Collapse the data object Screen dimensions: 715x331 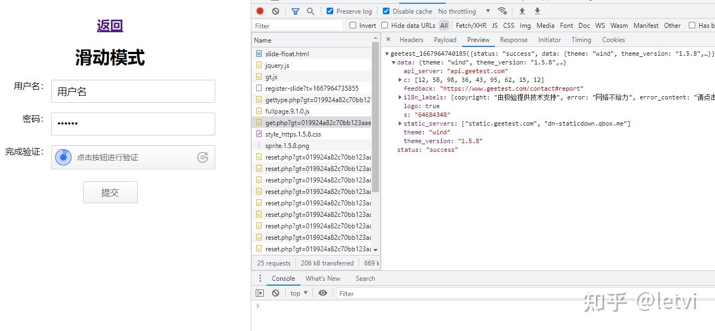click(x=394, y=62)
